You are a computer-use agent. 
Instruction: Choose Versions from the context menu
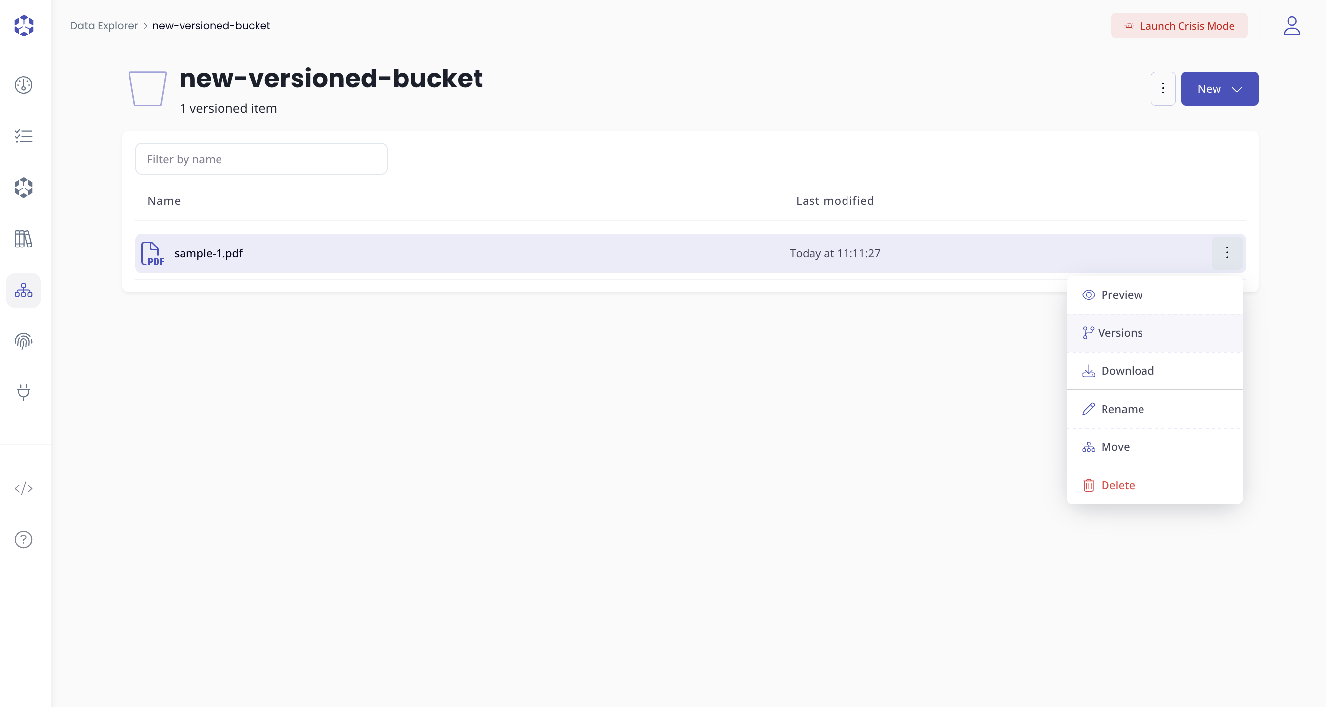(x=1121, y=332)
